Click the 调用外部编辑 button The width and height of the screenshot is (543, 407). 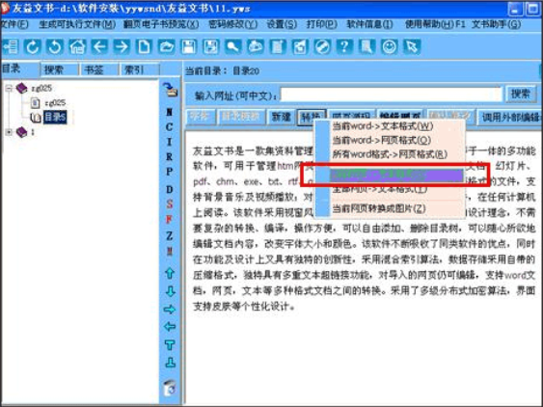click(x=510, y=118)
